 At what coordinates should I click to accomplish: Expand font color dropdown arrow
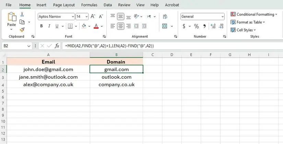coord(102,26)
